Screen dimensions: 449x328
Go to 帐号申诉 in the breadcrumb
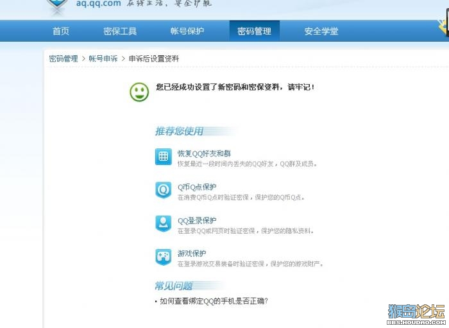pyautogui.click(x=103, y=58)
